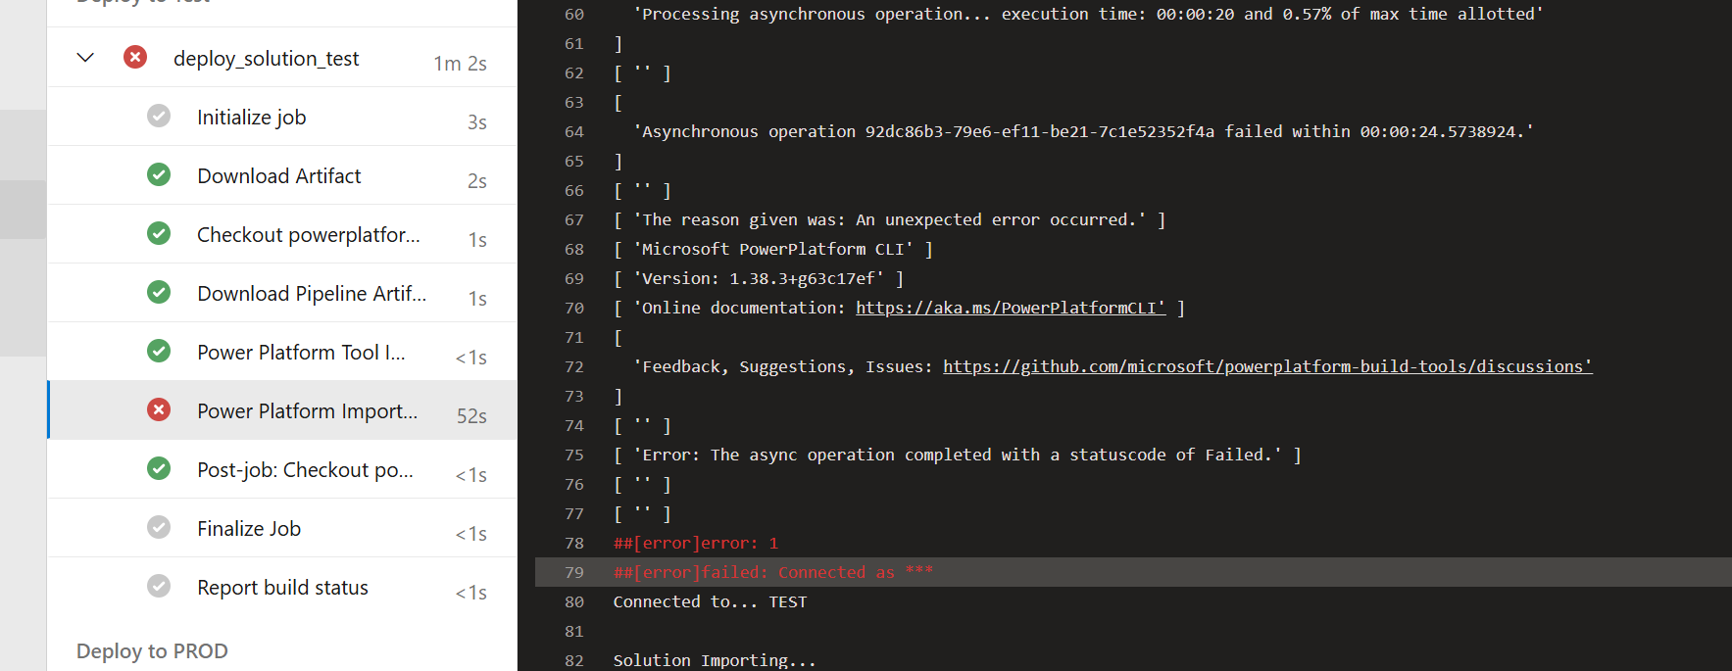Open the powerplatform-build-tools discussions link

click(1266, 365)
